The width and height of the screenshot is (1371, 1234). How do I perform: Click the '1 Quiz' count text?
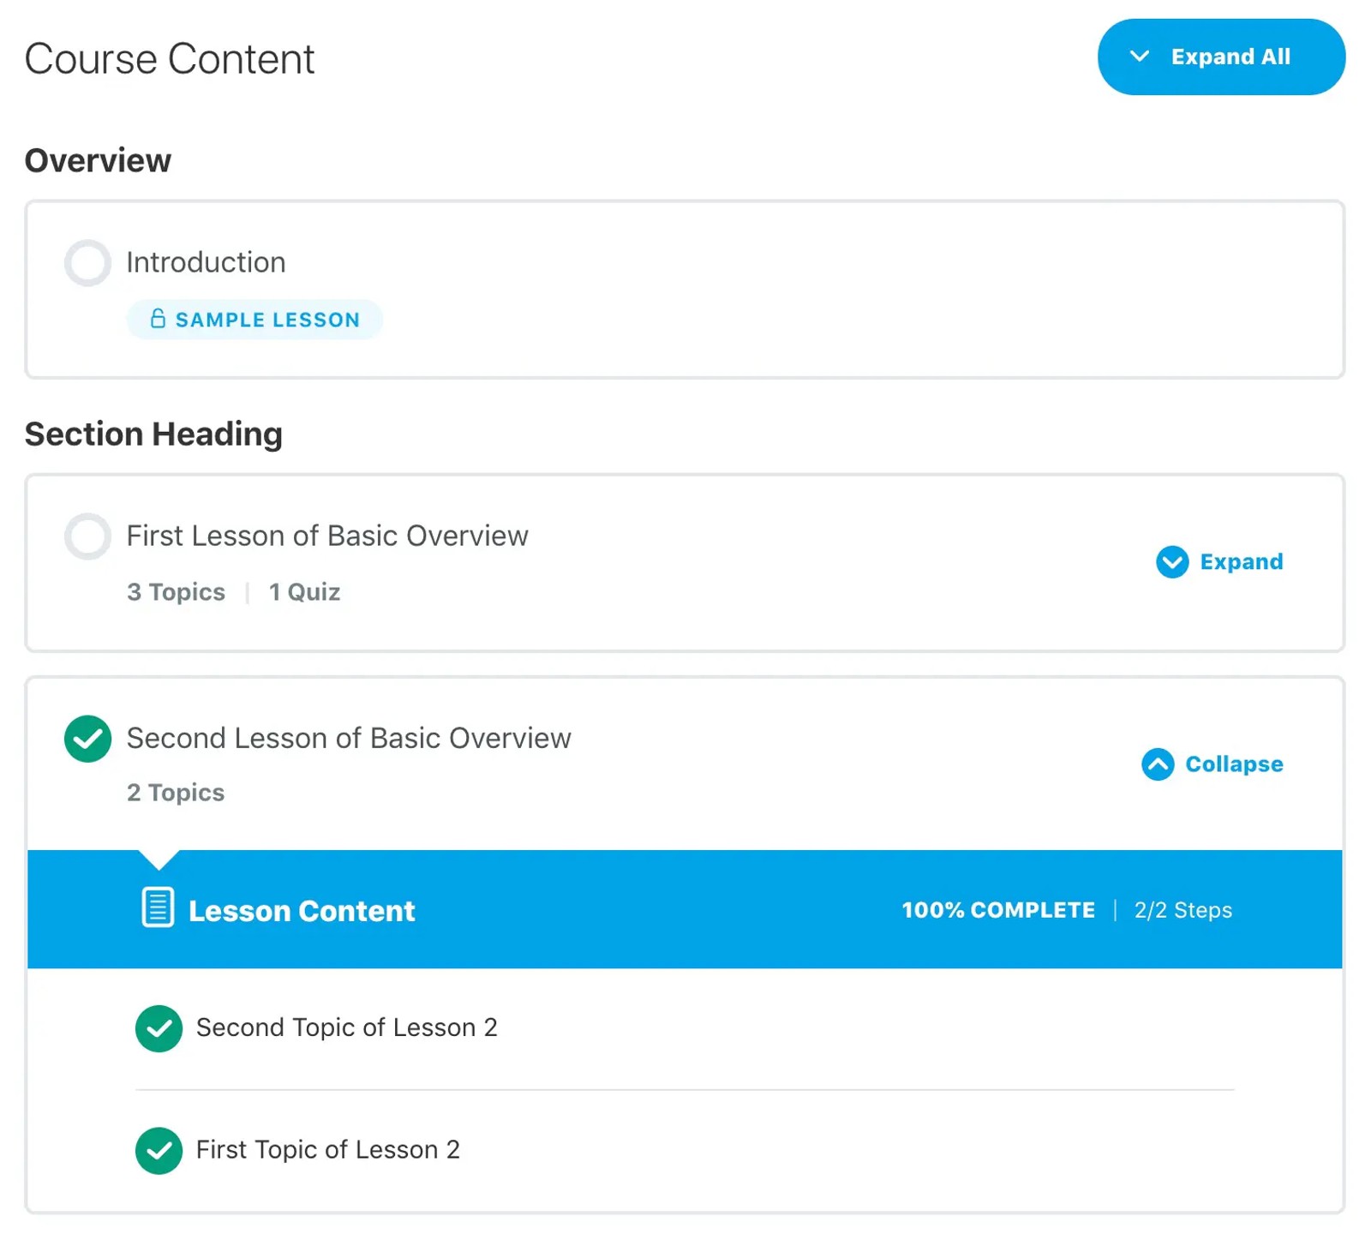(304, 592)
